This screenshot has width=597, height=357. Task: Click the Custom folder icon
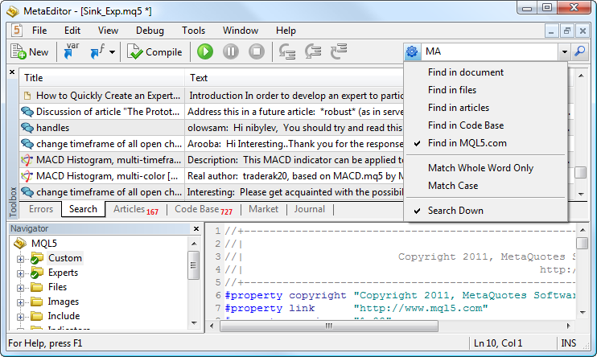pyautogui.click(x=36, y=258)
